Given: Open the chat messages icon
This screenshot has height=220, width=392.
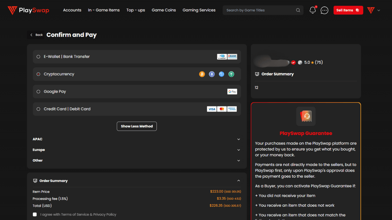Looking at the screenshot, I should pyautogui.click(x=324, y=10).
